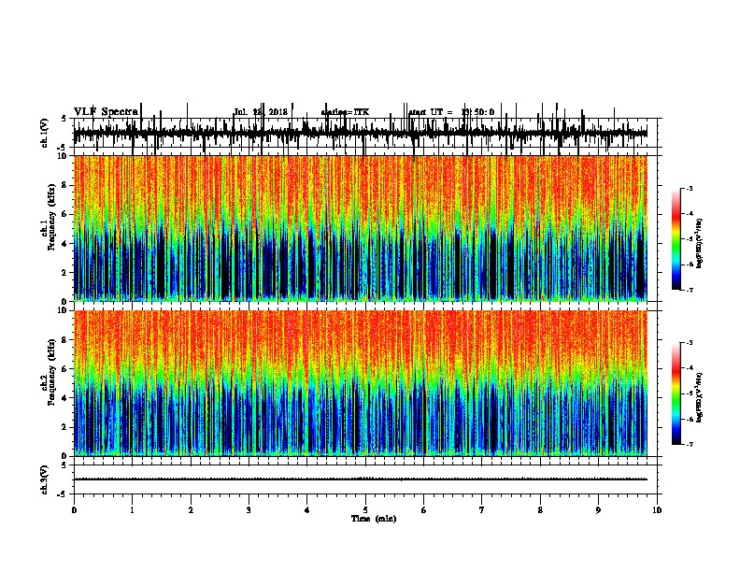Click the time axis tick label '8'
740x572 pixels.
pos(540,510)
